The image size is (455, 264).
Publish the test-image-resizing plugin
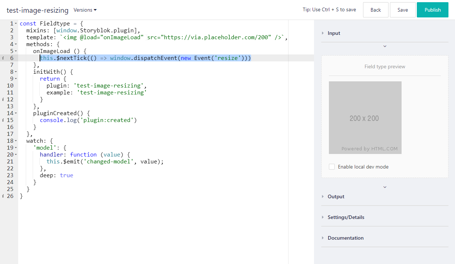pos(432,10)
